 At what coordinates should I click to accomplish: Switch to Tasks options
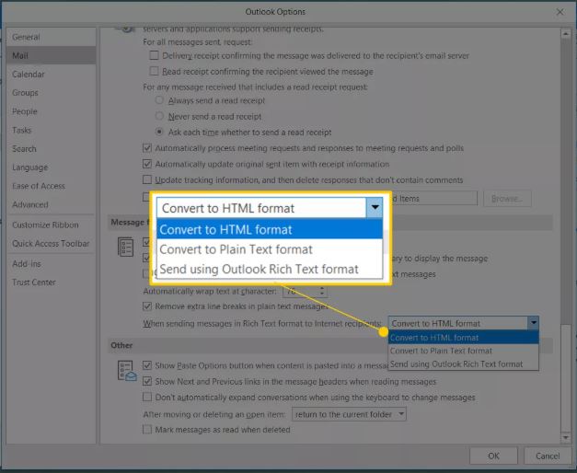pyautogui.click(x=51, y=130)
